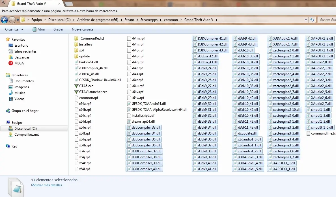Click the Abrir toolbar button
Screen dimensions: 336x197
38,29
